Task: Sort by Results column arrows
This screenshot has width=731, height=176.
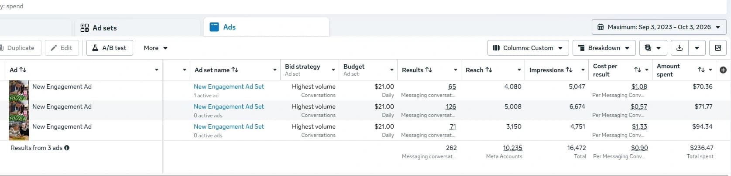Action: pos(429,70)
